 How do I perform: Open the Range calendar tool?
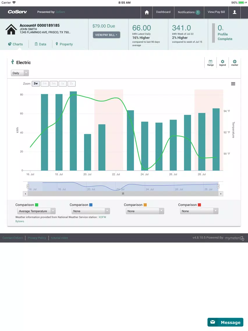point(210,63)
